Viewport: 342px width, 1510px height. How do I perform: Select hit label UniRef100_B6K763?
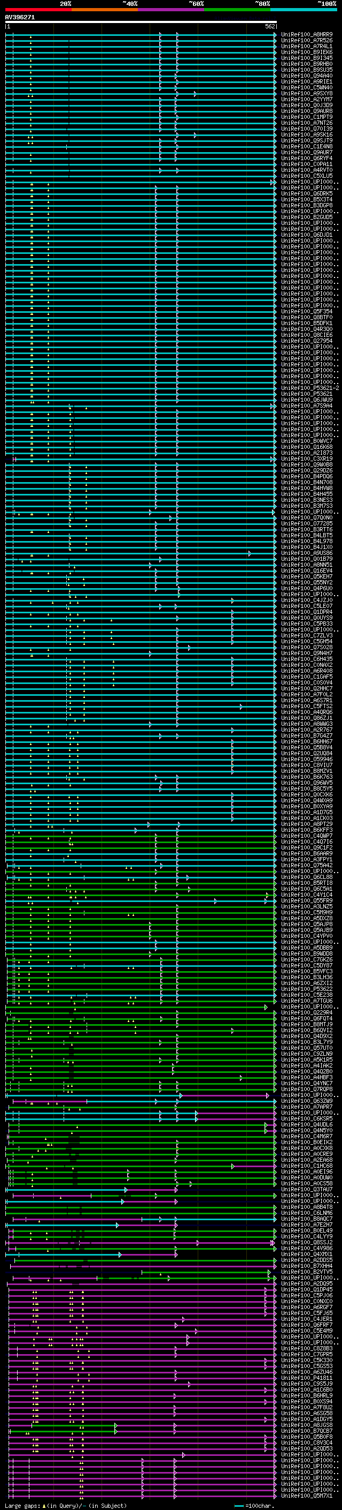(307, 777)
